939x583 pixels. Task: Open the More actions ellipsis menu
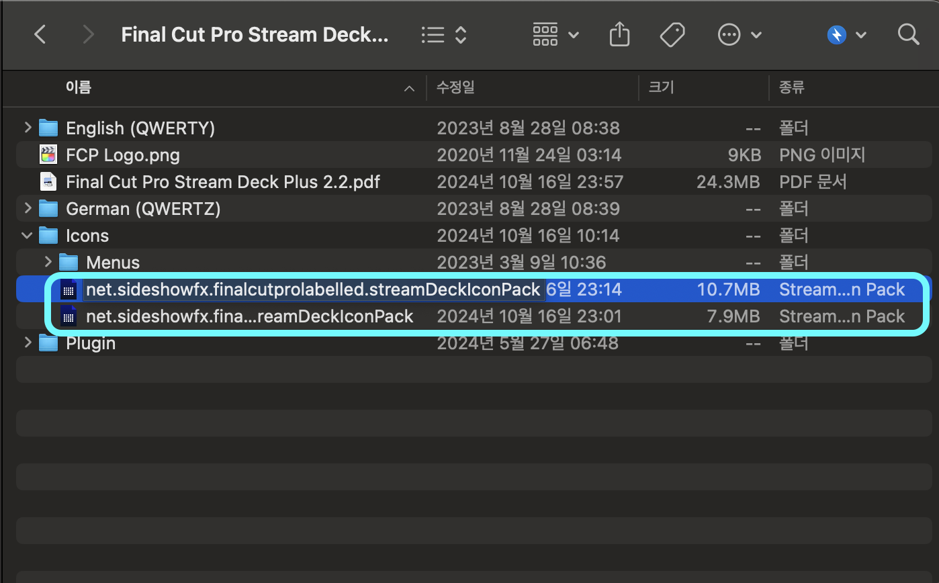(x=740, y=35)
